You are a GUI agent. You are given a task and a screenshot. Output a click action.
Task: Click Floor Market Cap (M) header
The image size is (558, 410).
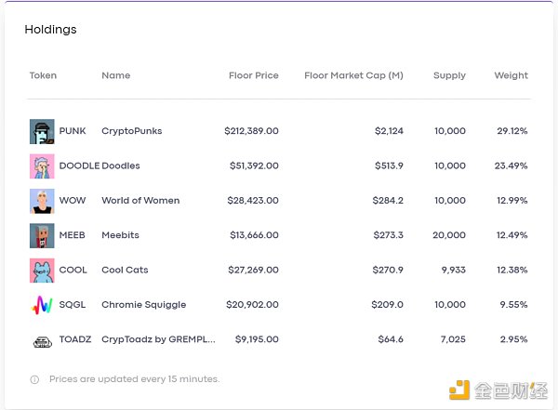pos(353,75)
